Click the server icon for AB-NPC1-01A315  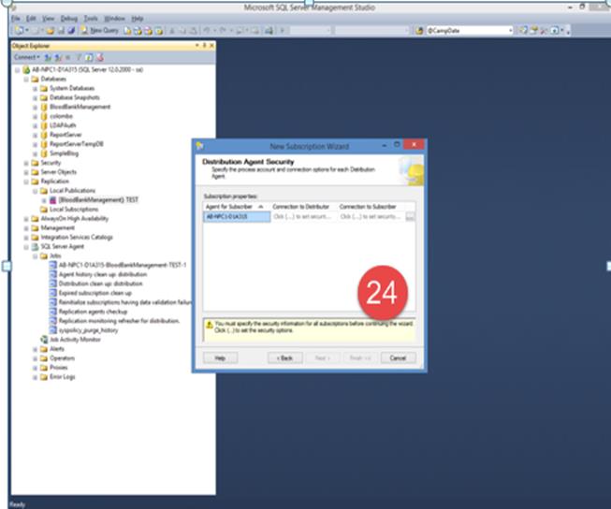click(x=26, y=70)
